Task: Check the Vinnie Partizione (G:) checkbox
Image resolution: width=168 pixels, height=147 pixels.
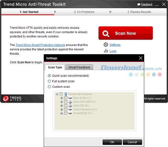Action: [x=66, y=109]
